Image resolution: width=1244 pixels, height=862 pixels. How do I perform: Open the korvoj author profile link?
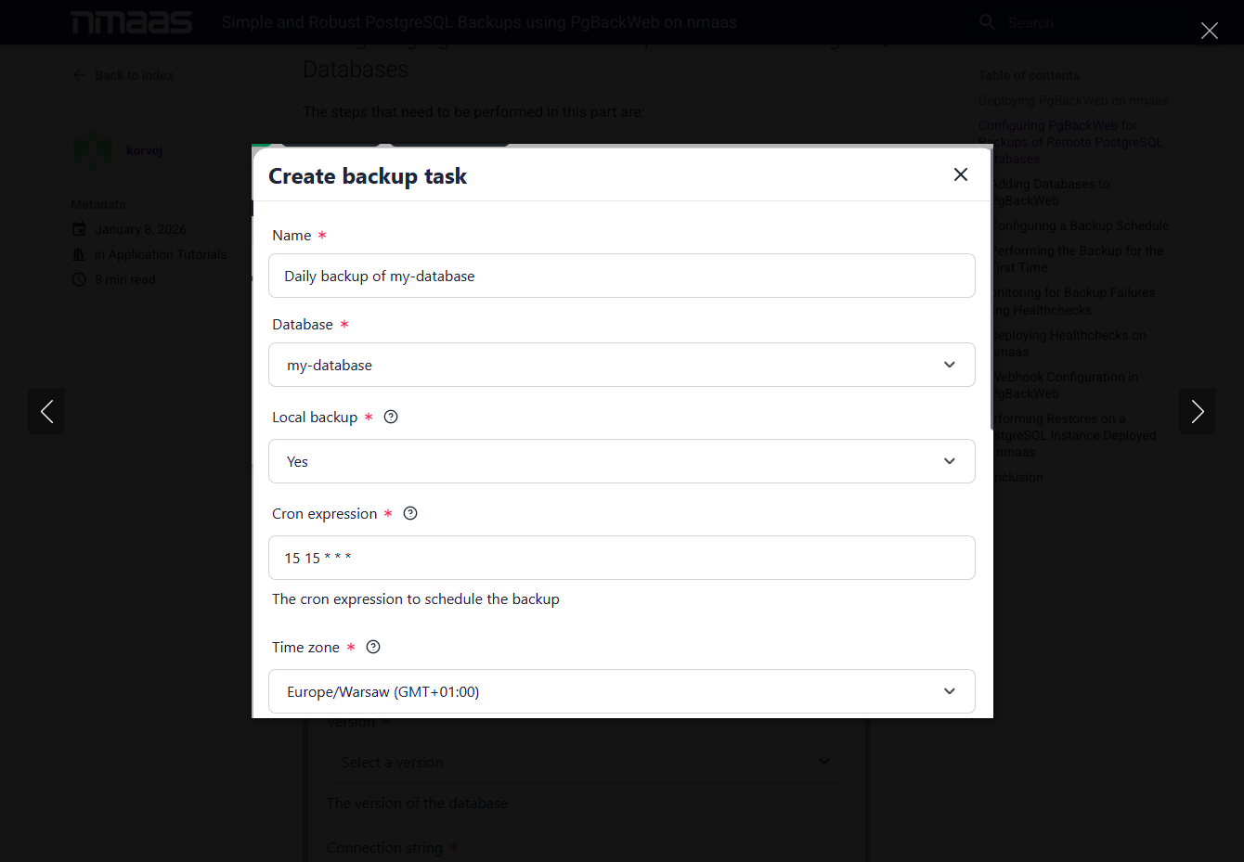click(144, 150)
